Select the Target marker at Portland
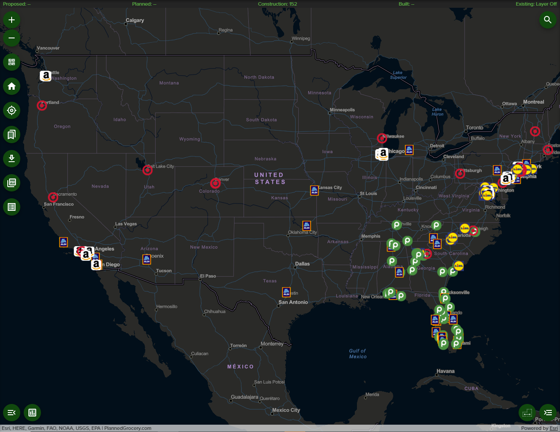This screenshot has width=560, height=432. coord(42,105)
